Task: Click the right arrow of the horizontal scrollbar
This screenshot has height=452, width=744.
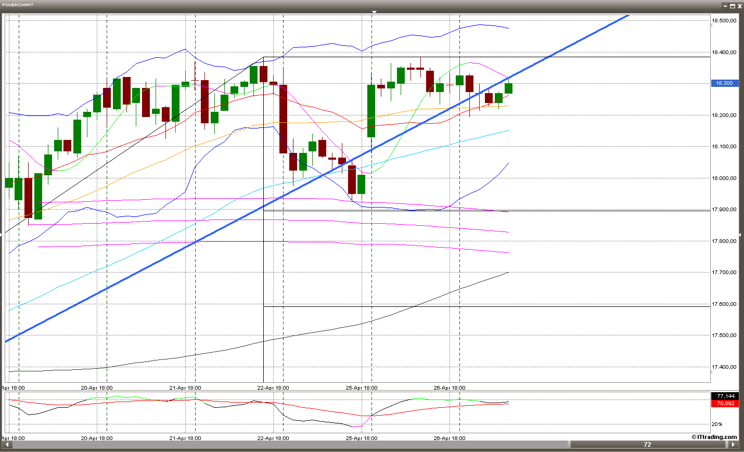Action: pyautogui.click(x=733, y=445)
